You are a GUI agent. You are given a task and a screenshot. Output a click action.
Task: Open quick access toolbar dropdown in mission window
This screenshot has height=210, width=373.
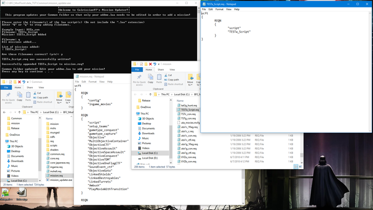(x=159, y=64)
